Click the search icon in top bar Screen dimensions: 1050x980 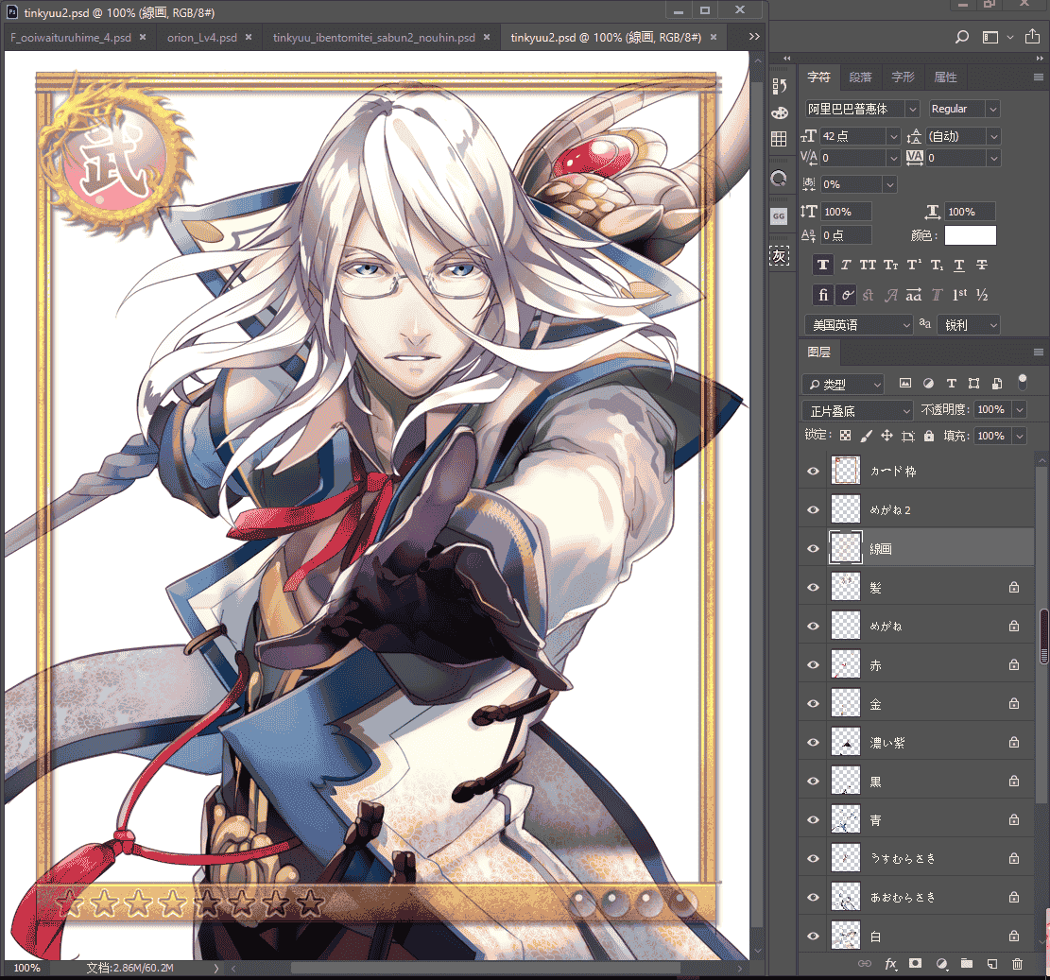(961, 37)
